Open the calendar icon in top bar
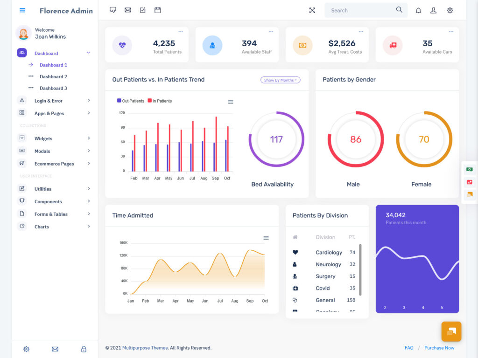Image resolution: width=478 pixels, height=358 pixels. click(158, 10)
